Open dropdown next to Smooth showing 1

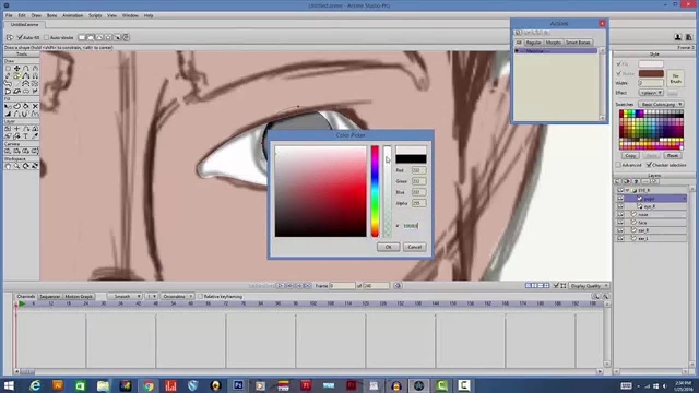[151, 296]
